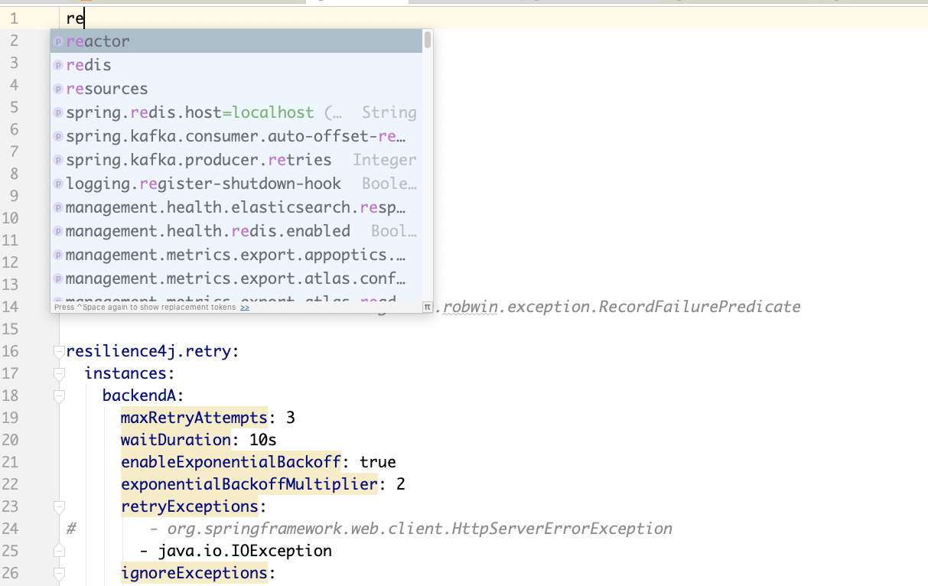Click the property icon beside "redis" suggestion
Viewport: 928px width, 586px height.
(x=58, y=64)
